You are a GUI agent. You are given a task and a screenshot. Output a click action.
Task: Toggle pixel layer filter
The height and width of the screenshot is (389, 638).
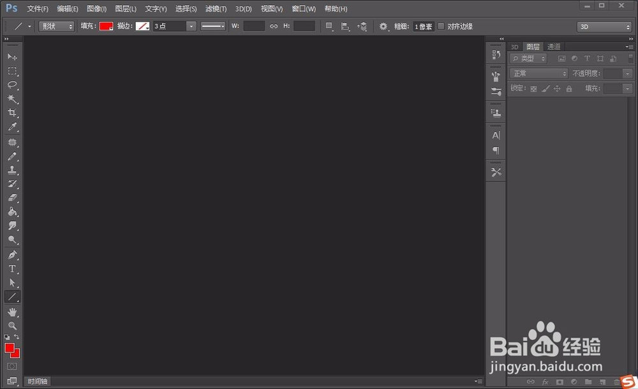562,59
